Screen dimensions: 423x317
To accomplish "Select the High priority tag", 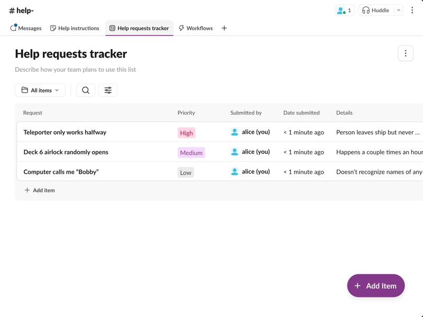I will (186, 133).
